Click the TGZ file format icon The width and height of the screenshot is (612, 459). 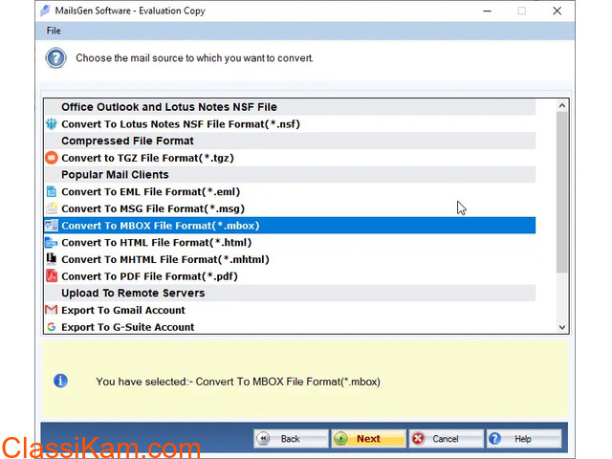(x=52, y=158)
